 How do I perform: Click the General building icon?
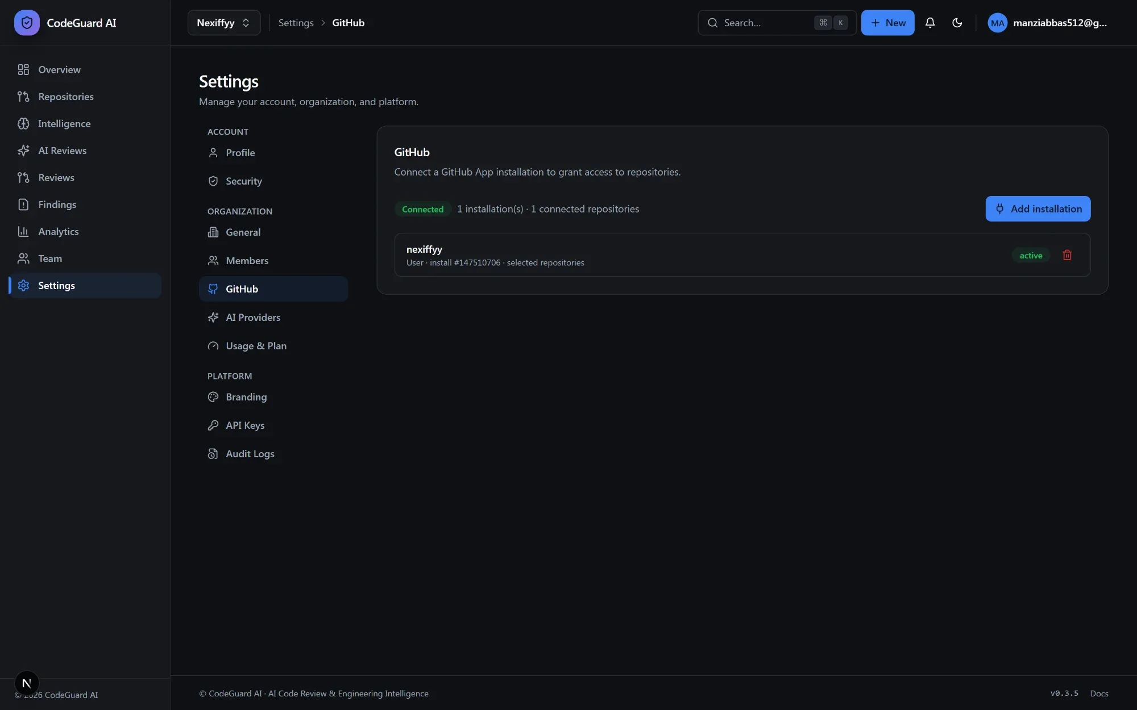[213, 232]
